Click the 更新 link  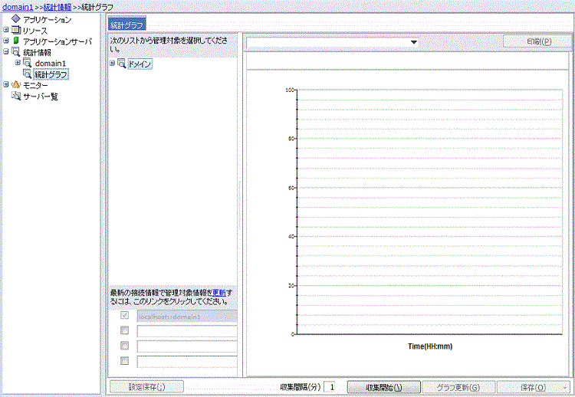pos(219,292)
